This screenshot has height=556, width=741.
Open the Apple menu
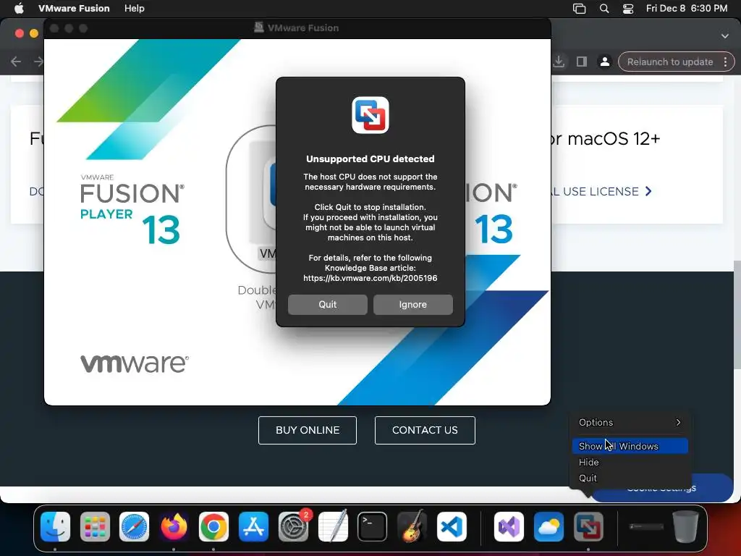18,8
